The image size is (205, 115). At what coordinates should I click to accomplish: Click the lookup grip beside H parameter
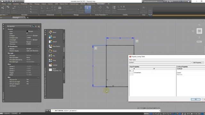point(96,48)
